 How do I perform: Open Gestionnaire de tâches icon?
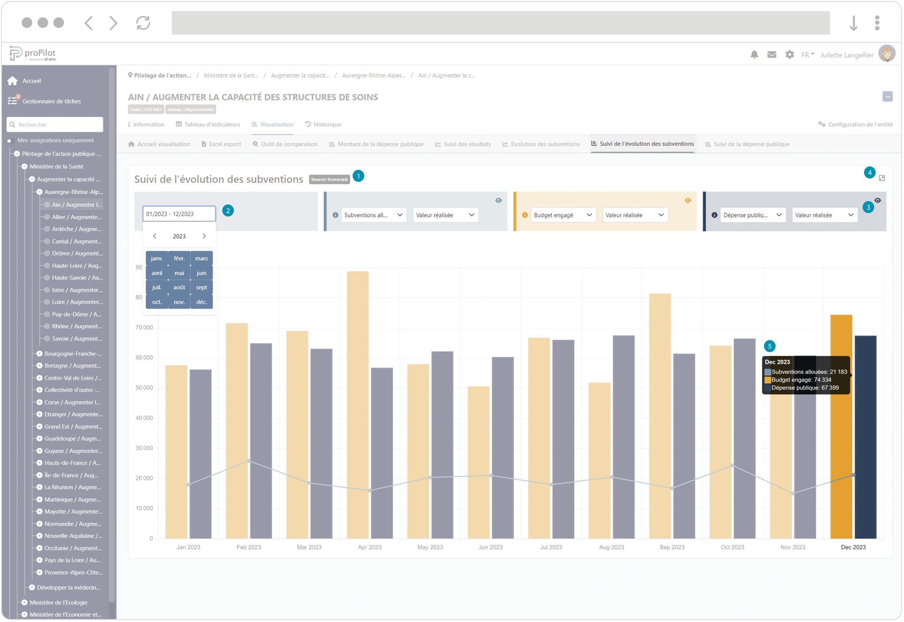[13, 101]
